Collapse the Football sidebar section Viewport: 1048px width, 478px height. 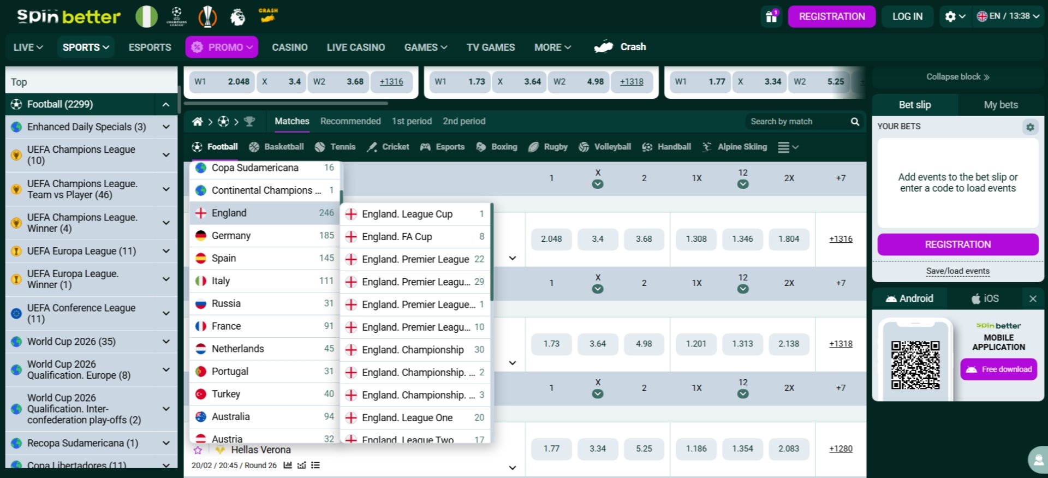(166, 104)
